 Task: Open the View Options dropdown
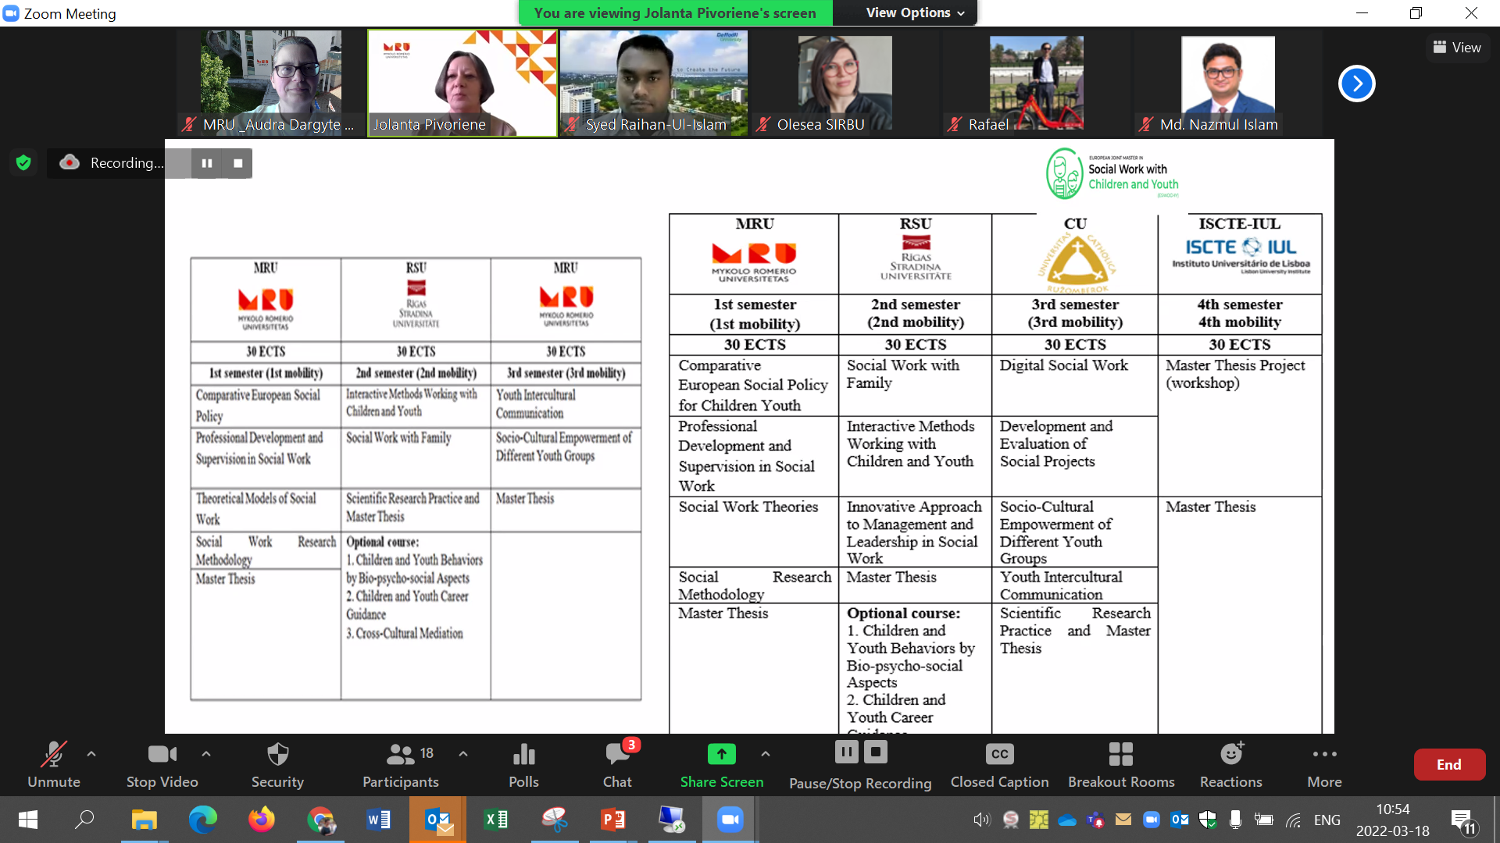coord(915,12)
